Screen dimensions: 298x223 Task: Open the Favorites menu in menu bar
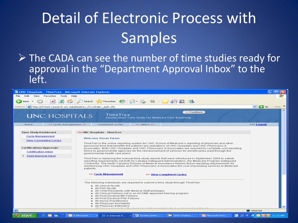50,96
